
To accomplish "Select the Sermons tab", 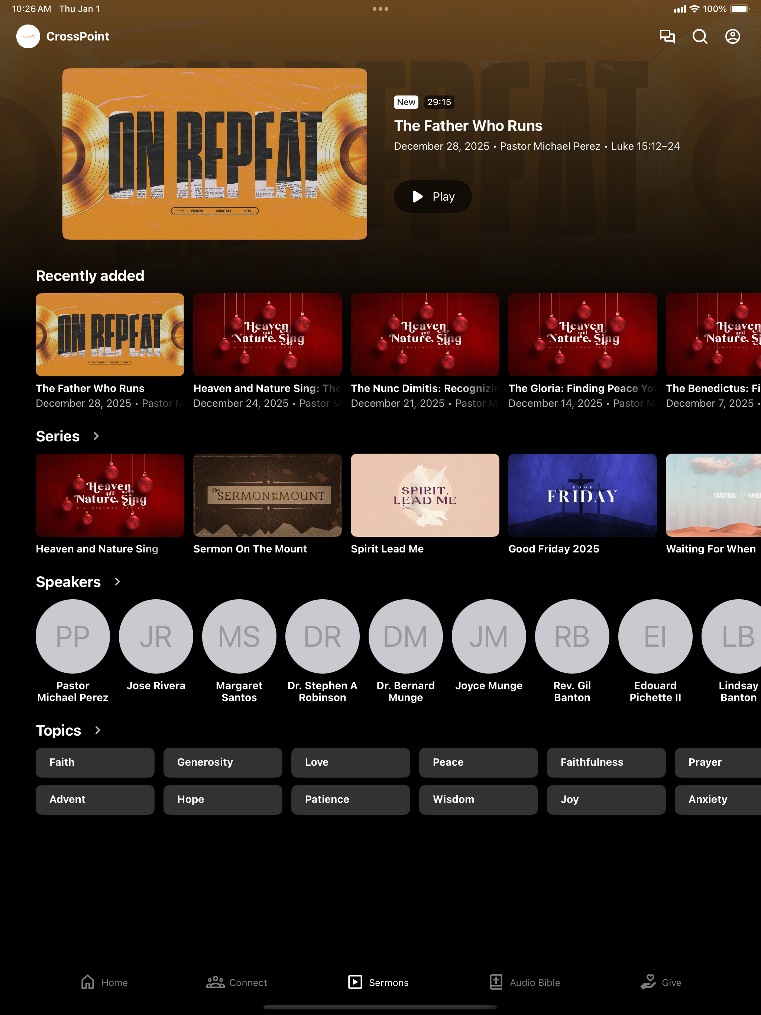I will (378, 982).
